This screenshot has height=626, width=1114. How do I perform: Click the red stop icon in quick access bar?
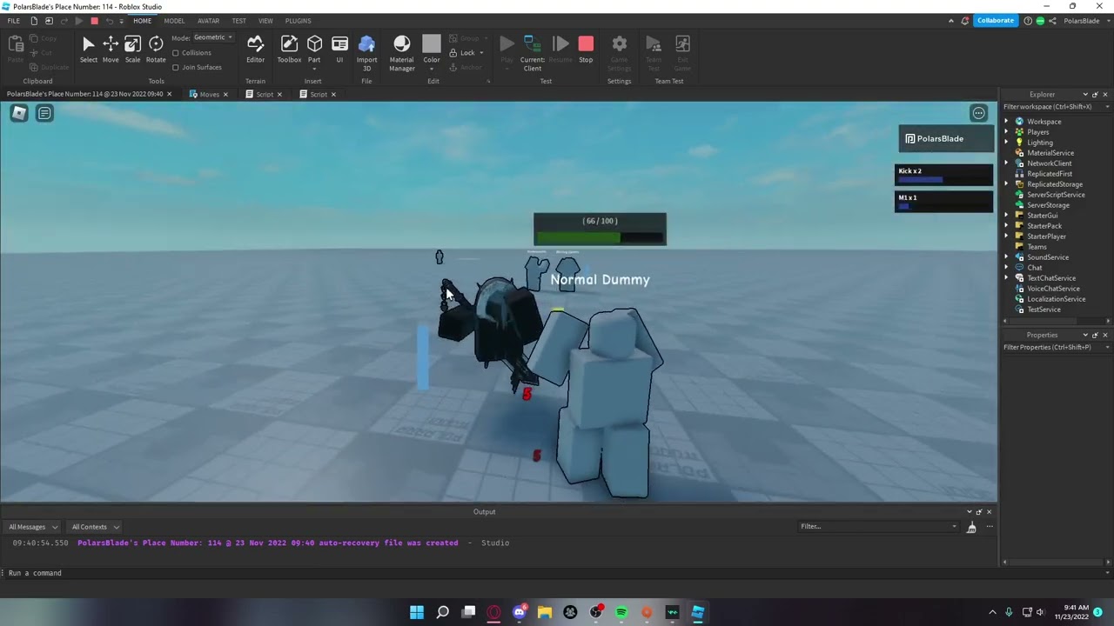(94, 21)
